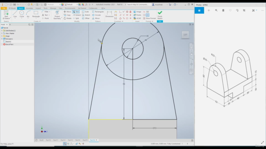This screenshot has height=149, width=266.
Task: Open the Default appearance dropdown
Action: [71, 5]
